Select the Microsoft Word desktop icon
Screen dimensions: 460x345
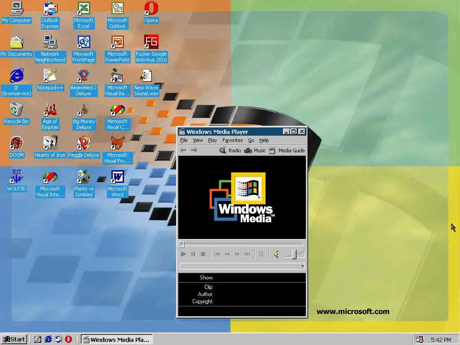click(x=117, y=184)
